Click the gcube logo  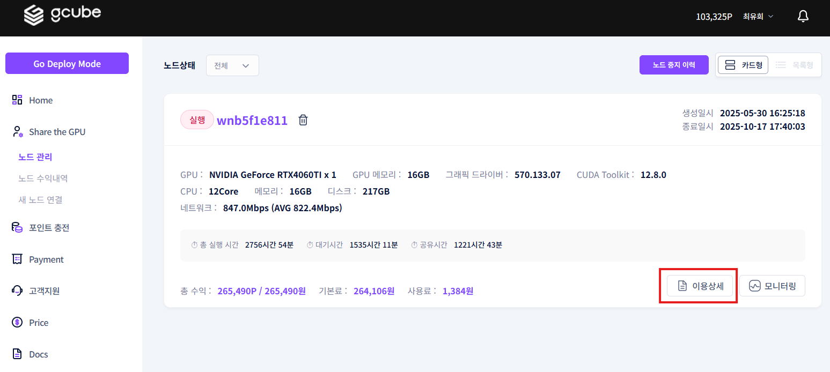pos(62,15)
